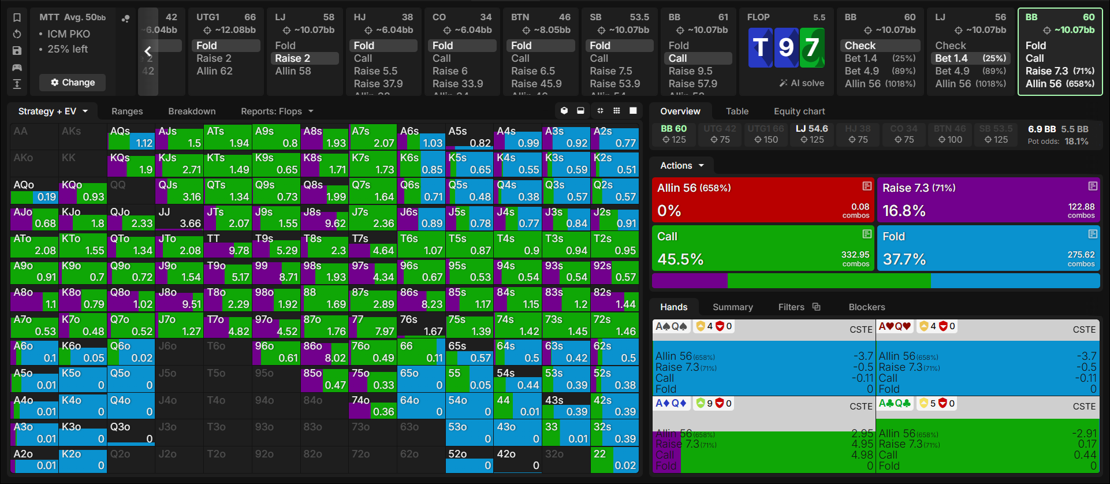Click the note icon on the Raise 7.3 card
This screenshot has height=484, width=1110.
click(1093, 186)
